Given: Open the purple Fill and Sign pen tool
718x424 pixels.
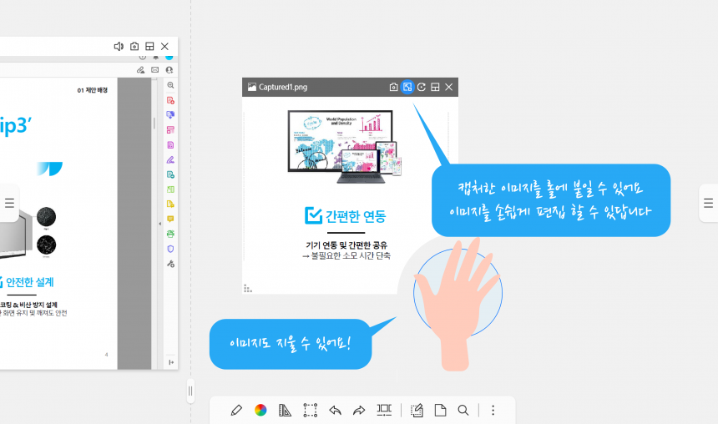Looking at the screenshot, I should click(170, 159).
